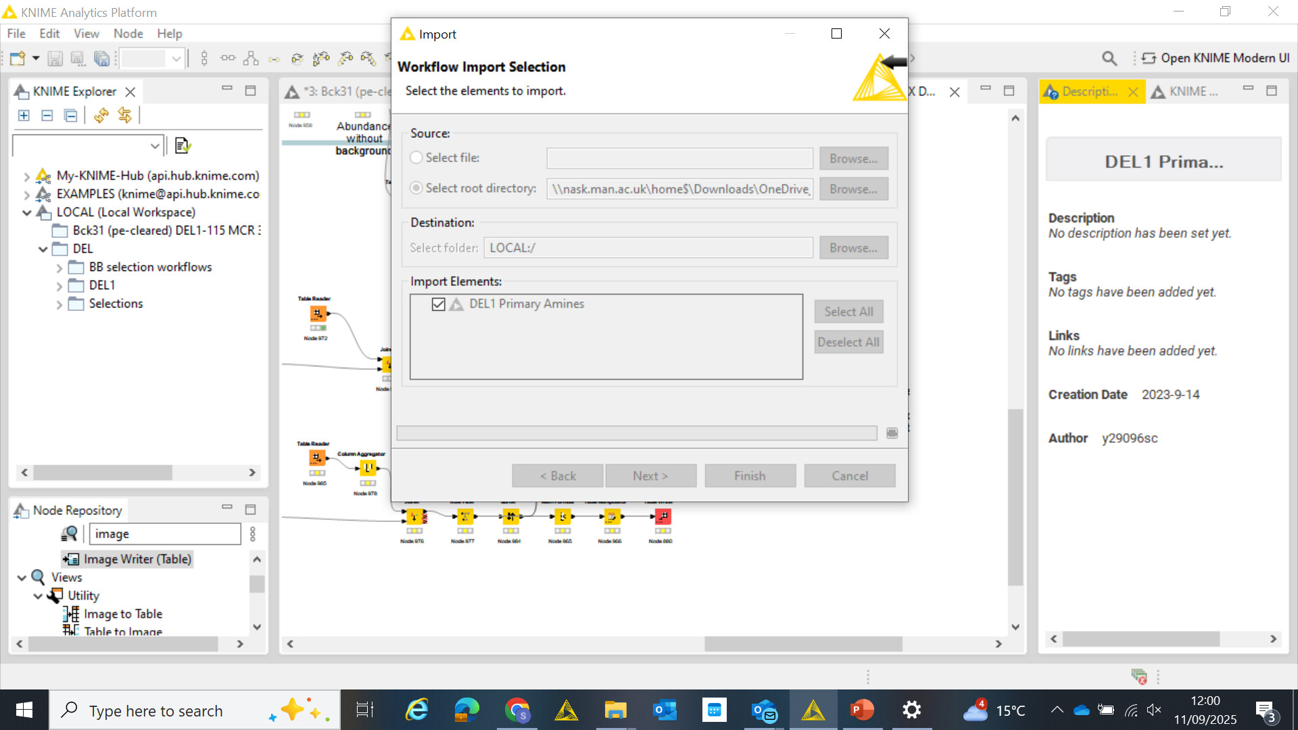
Task: Launch Chrome from the taskbar
Action: click(517, 710)
